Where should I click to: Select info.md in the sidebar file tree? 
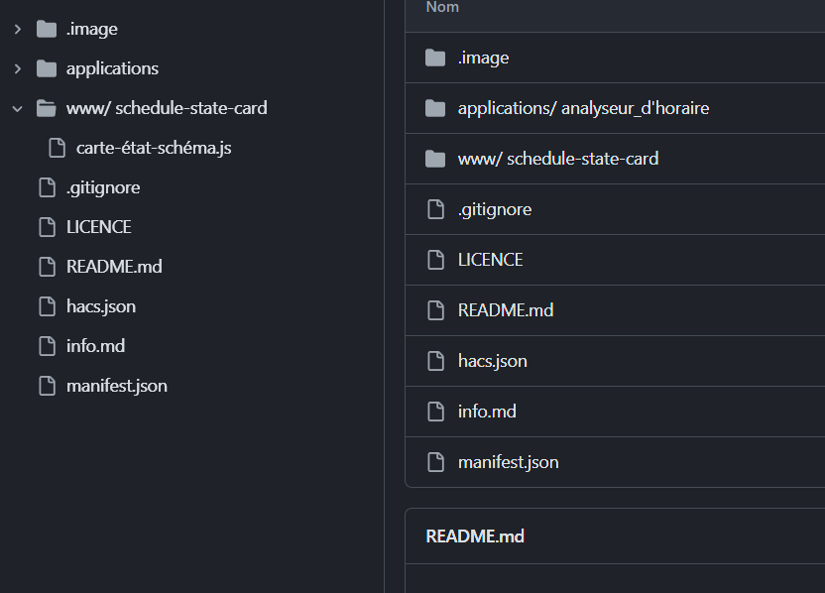click(95, 346)
